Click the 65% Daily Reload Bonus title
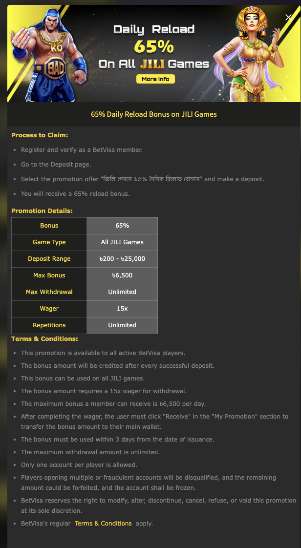The image size is (301, 548). click(x=154, y=114)
